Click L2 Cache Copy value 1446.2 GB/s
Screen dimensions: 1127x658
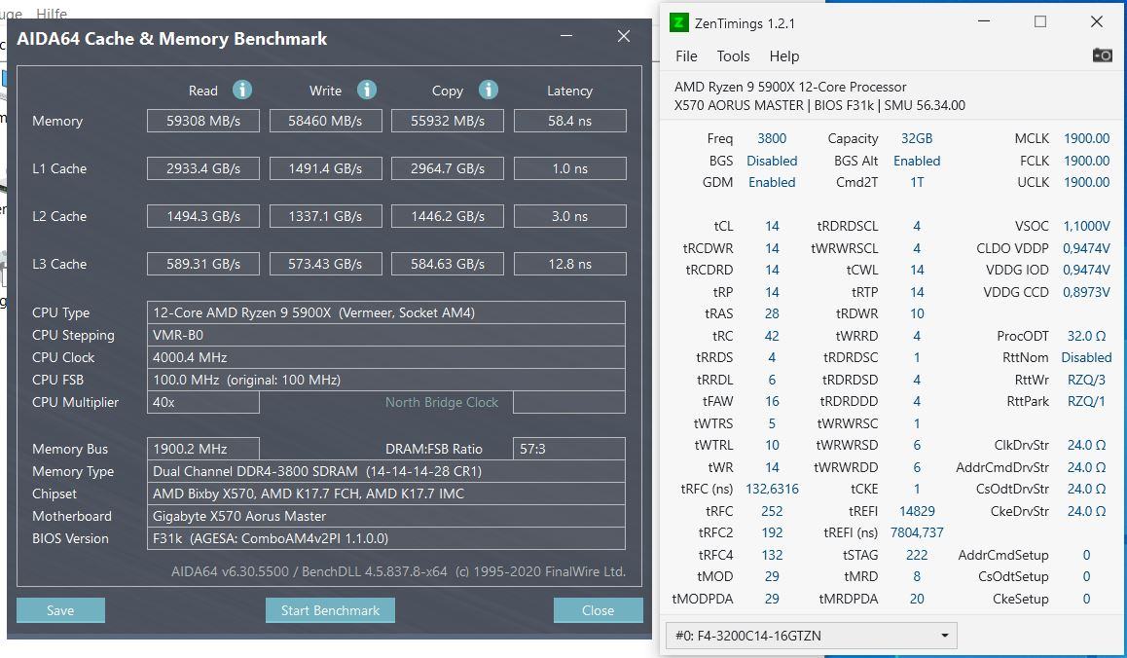(x=448, y=216)
